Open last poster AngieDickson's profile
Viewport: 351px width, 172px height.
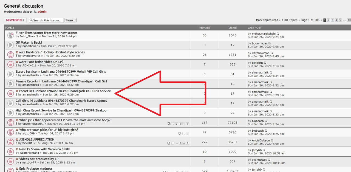261,140
